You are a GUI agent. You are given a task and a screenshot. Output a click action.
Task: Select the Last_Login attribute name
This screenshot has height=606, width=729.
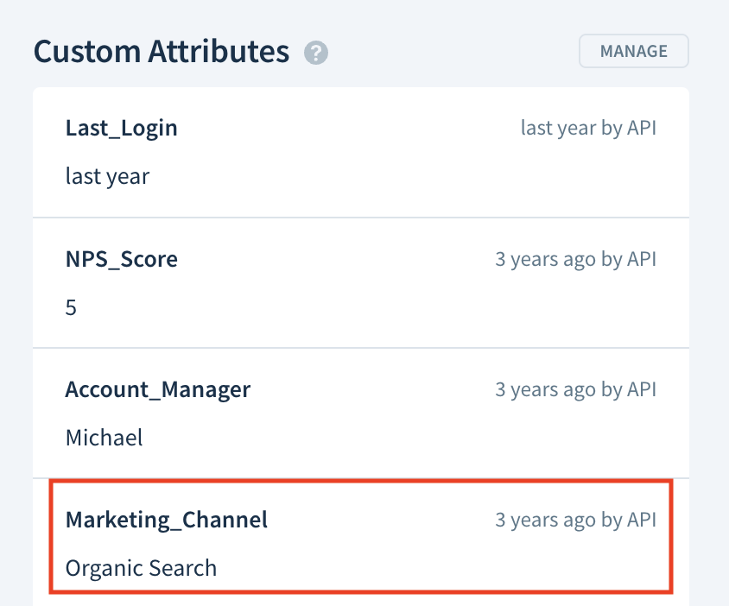(x=121, y=129)
